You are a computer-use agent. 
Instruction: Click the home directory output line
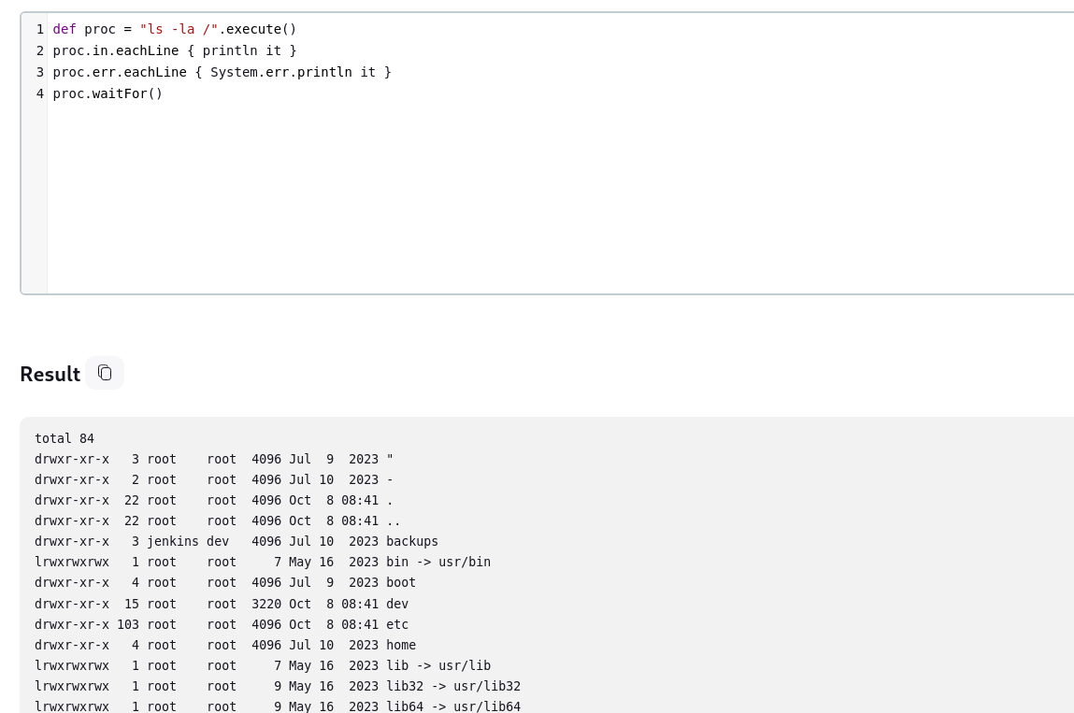click(x=401, y=645)
